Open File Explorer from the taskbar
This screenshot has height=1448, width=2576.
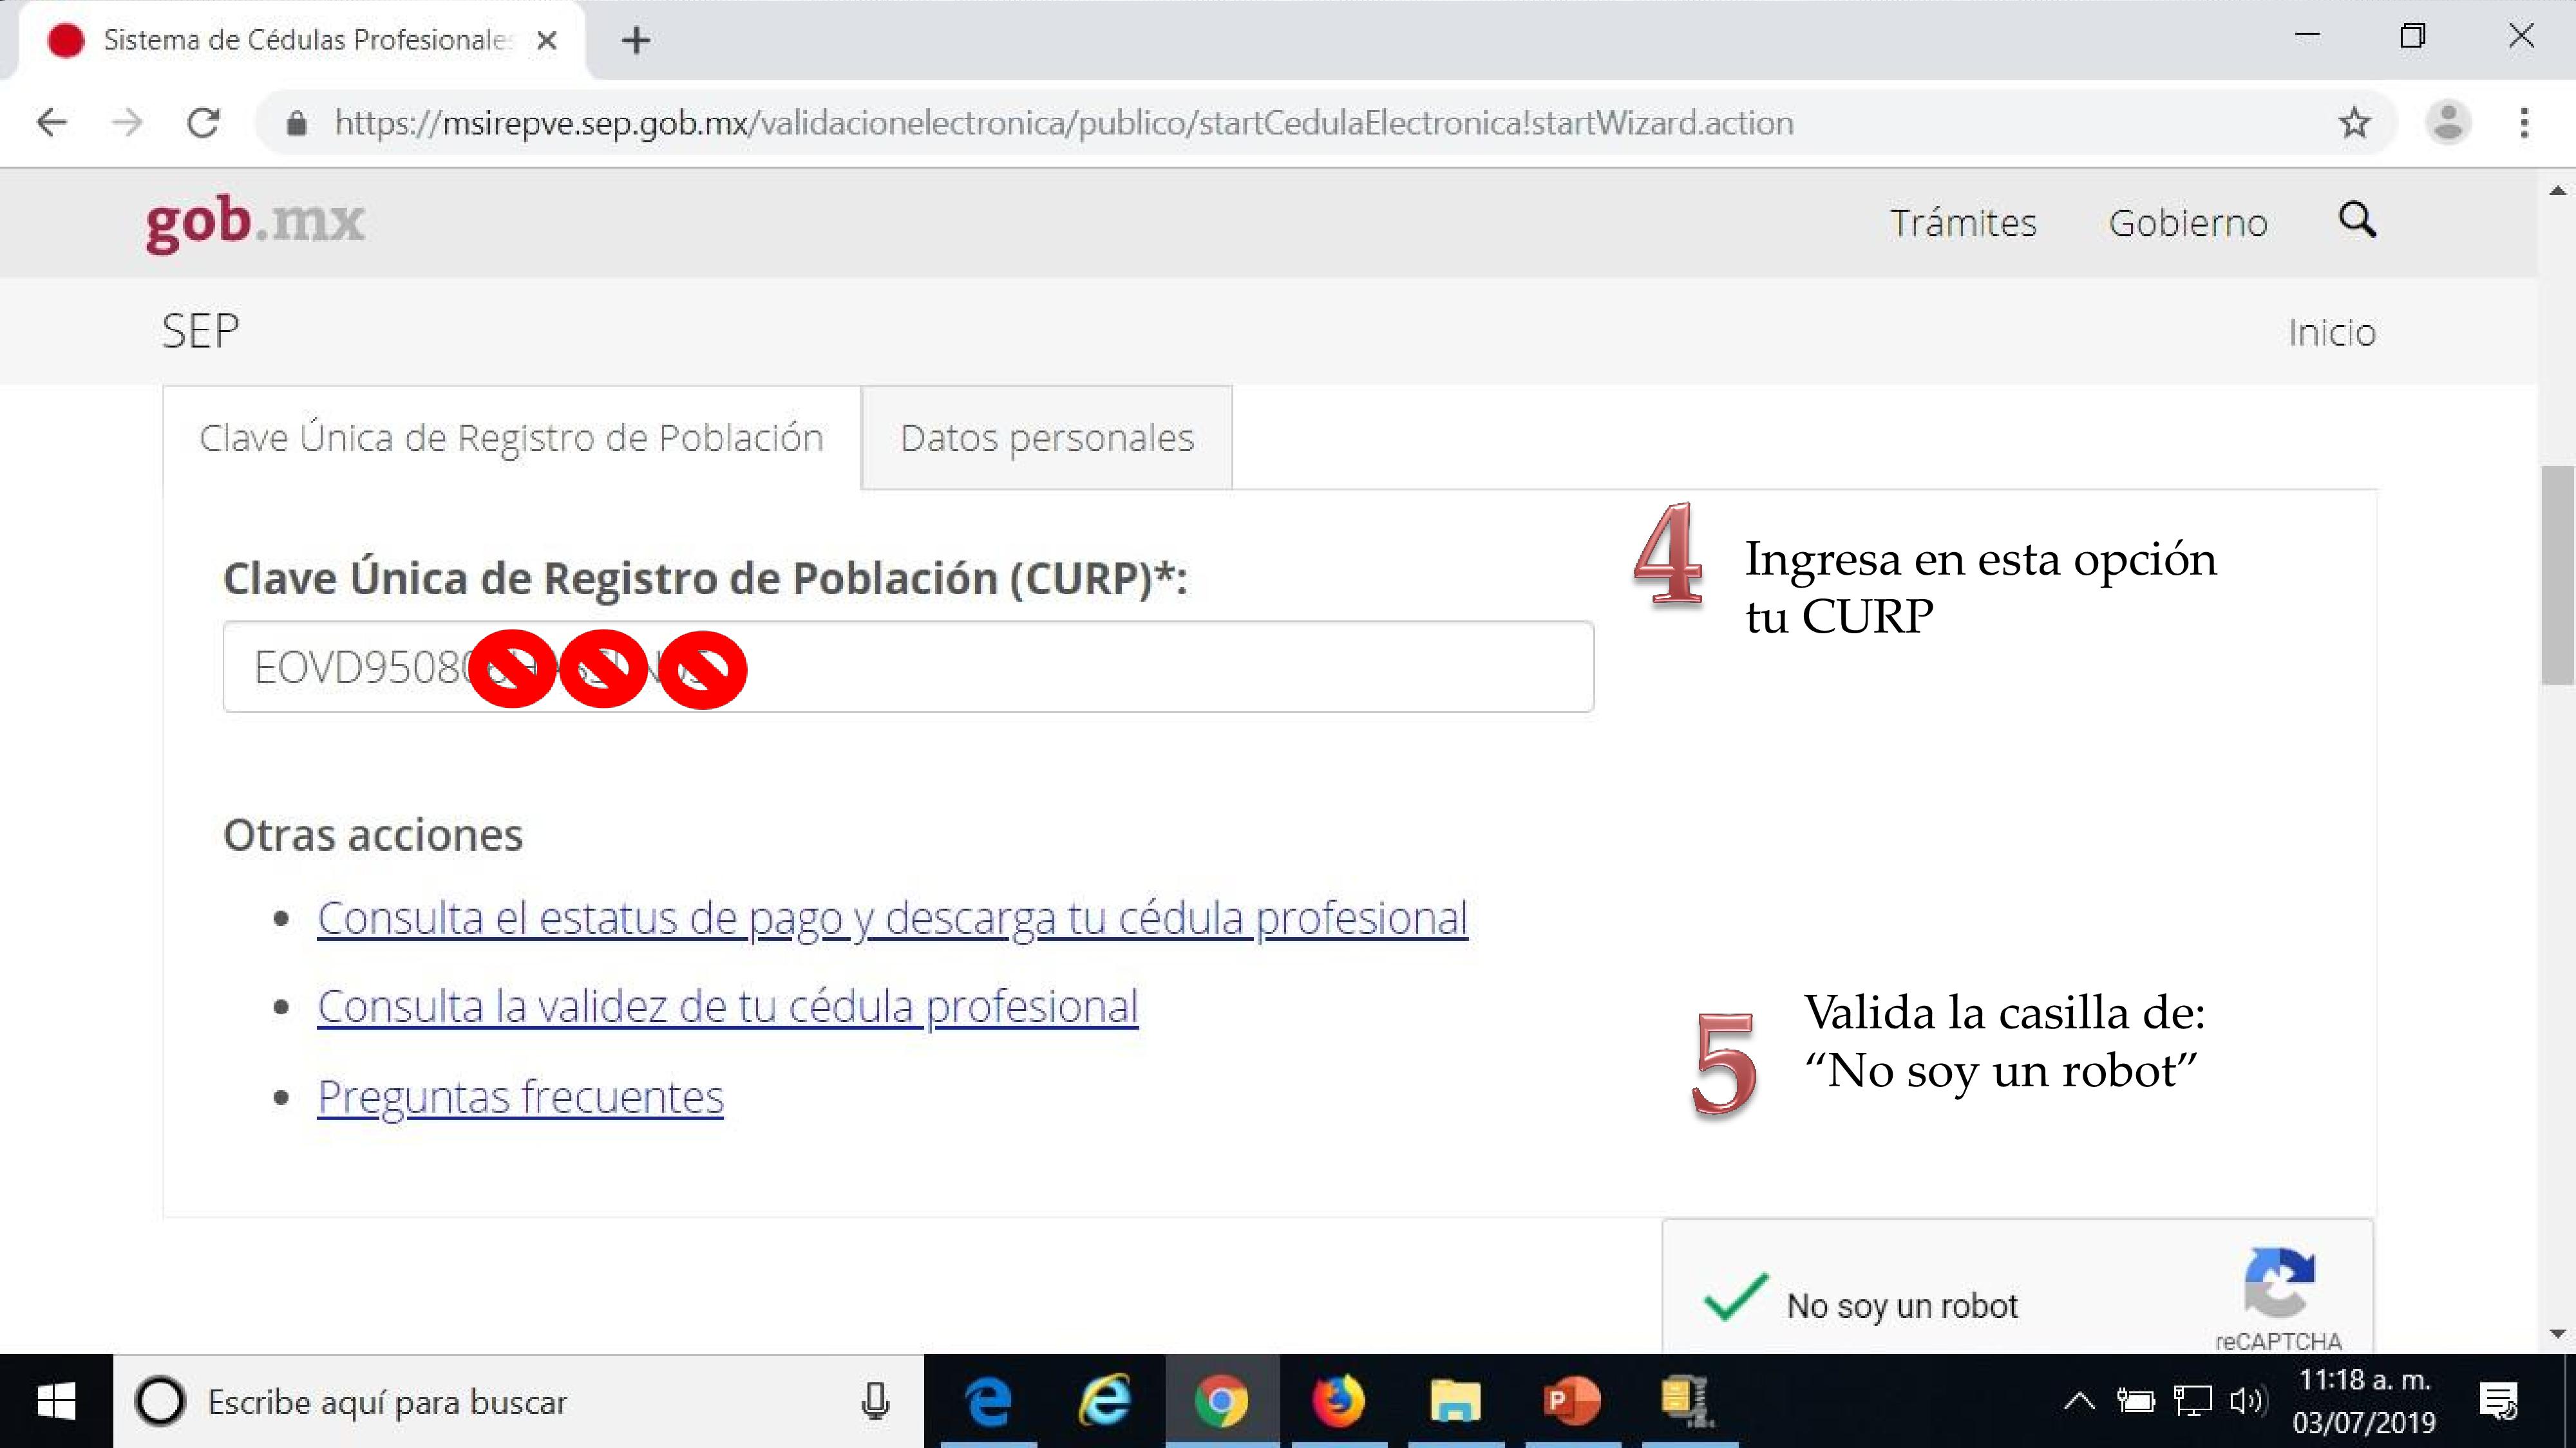[x=1455, y=1401]
